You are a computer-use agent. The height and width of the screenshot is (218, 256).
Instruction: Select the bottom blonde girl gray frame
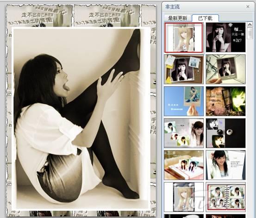coord(184,197)
